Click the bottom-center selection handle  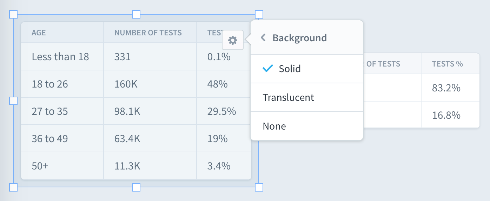click(136, 187)
